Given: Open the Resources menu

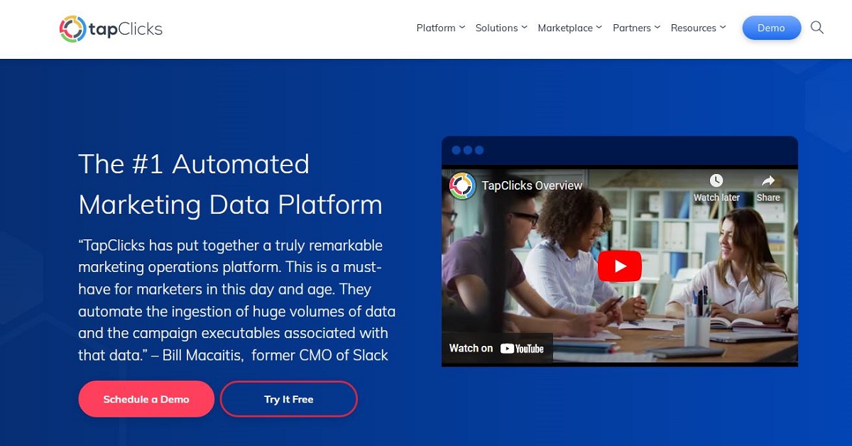Looking at the screenshot, I should point(694,28).
